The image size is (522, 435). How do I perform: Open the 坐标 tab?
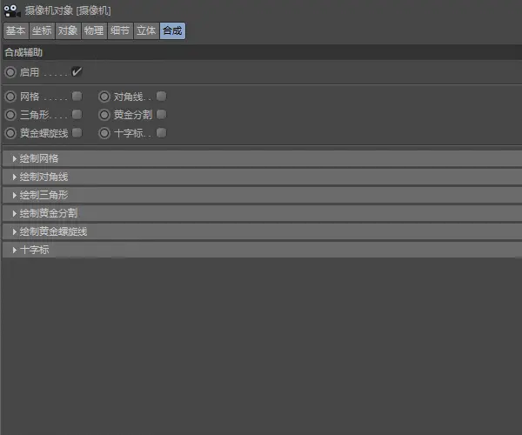click(42, 30)
